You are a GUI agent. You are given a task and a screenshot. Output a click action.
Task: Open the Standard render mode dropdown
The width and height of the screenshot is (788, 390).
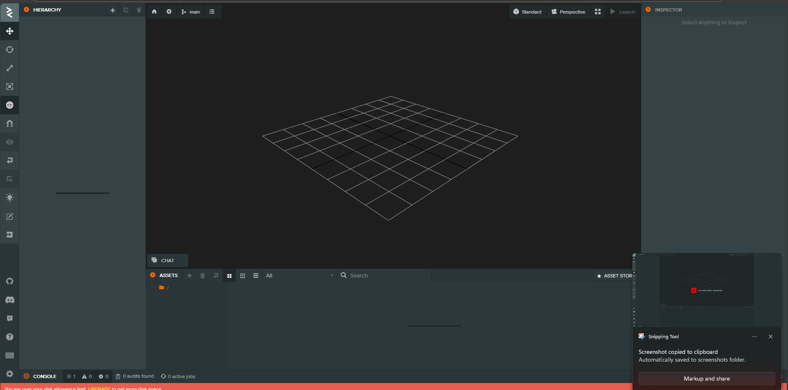(527, 12)
